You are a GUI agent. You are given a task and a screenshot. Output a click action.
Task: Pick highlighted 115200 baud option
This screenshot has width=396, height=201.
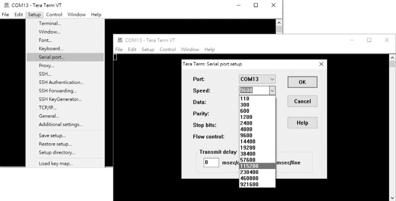tap(257, 166)
